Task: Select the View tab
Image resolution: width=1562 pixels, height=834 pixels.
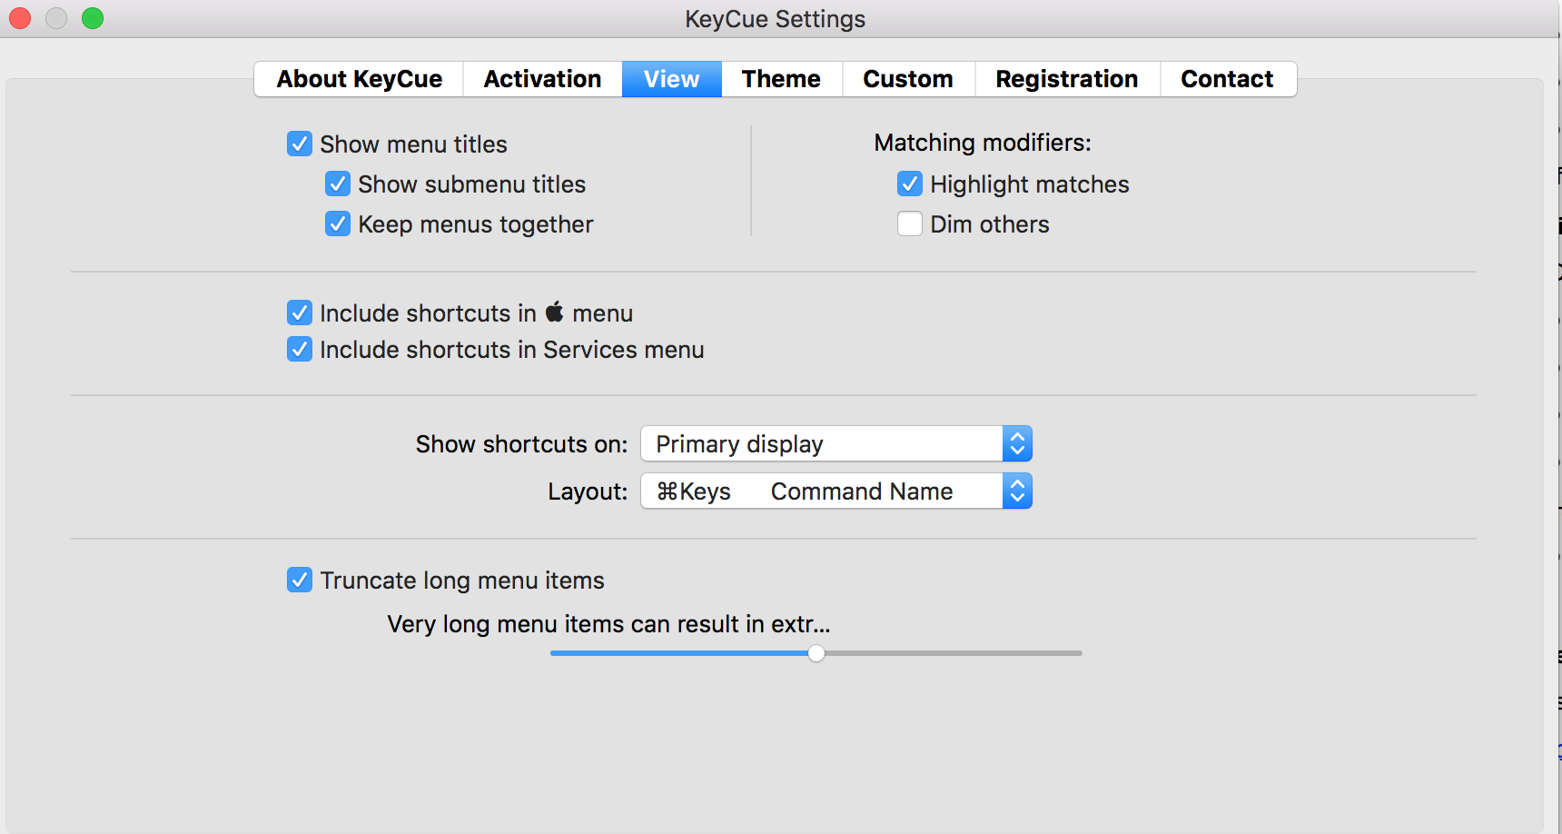Action: coord(672,79)
